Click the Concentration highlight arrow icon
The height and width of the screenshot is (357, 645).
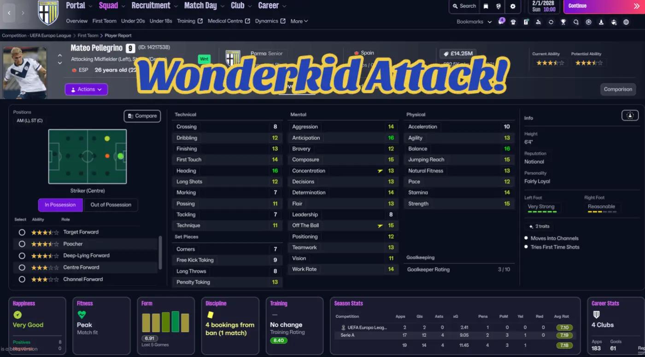pyautogui.click(x=380, y=171)
